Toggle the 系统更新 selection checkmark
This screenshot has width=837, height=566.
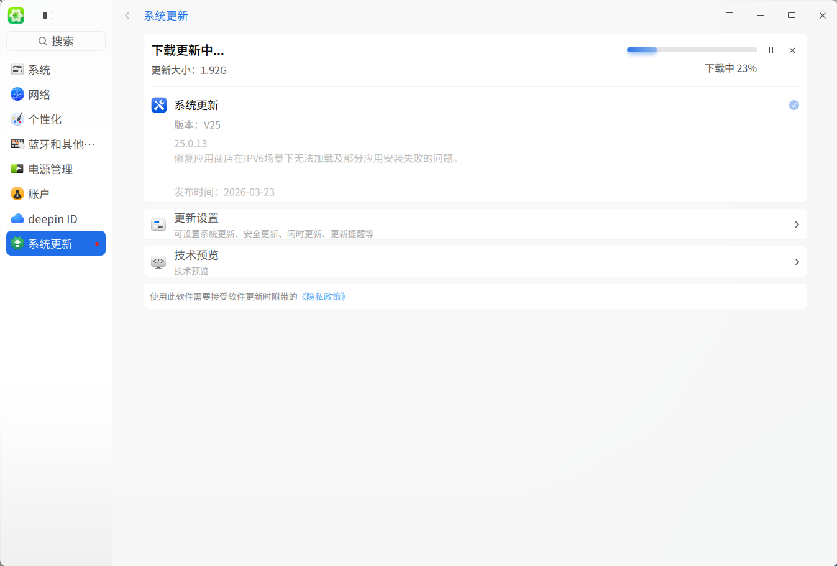pos(794,105)
